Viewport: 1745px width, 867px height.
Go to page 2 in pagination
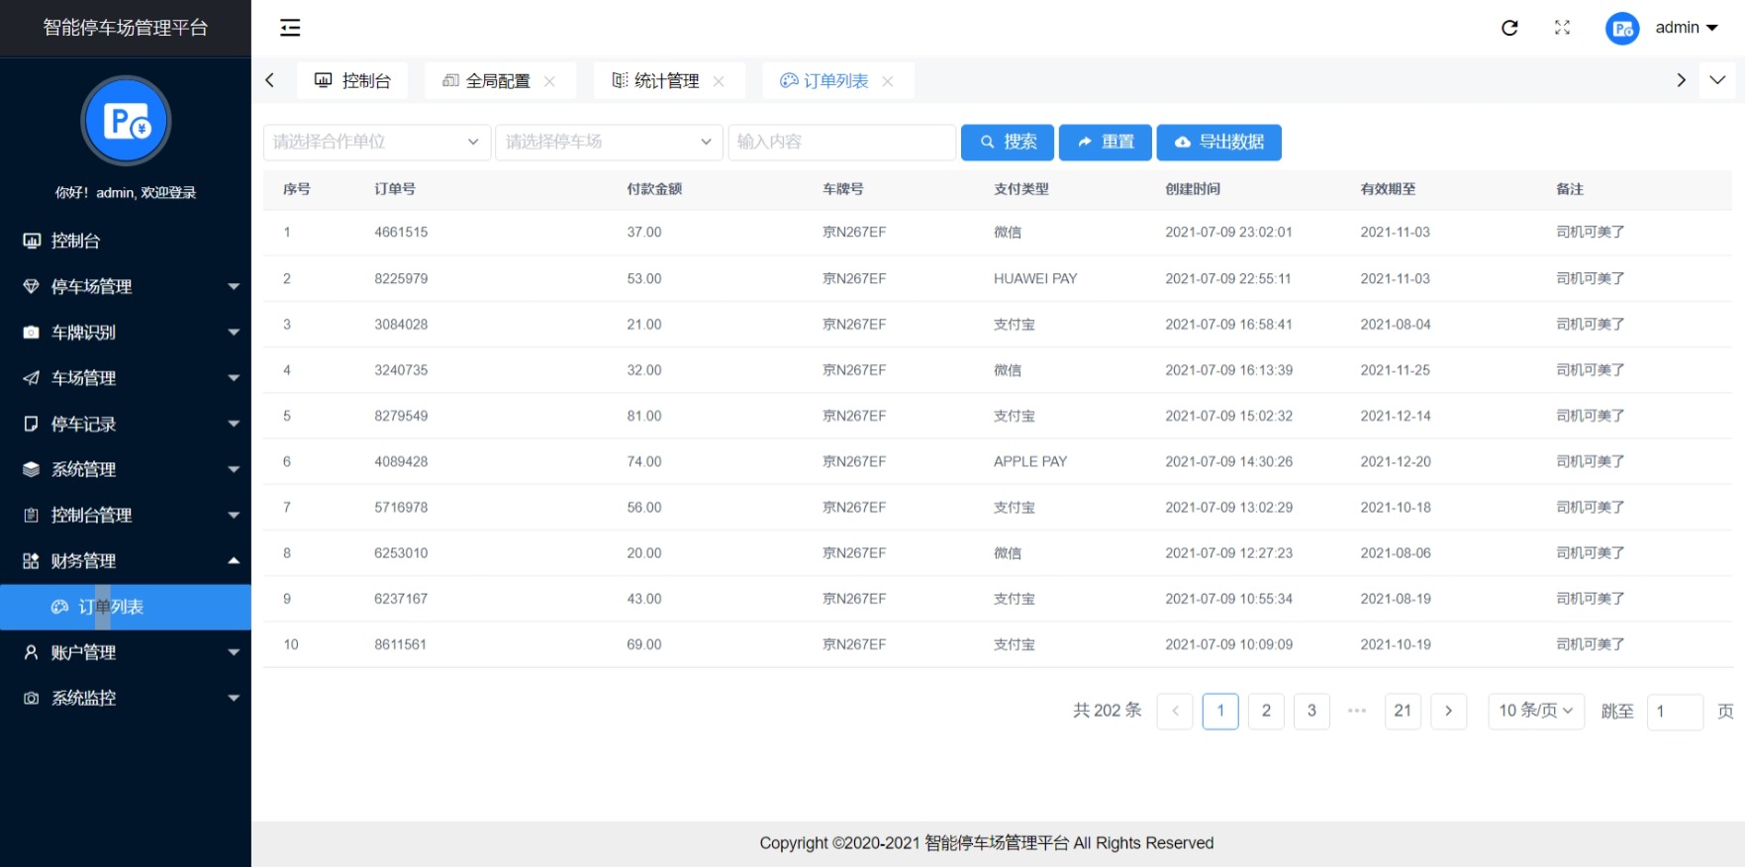pos(1266,711)
